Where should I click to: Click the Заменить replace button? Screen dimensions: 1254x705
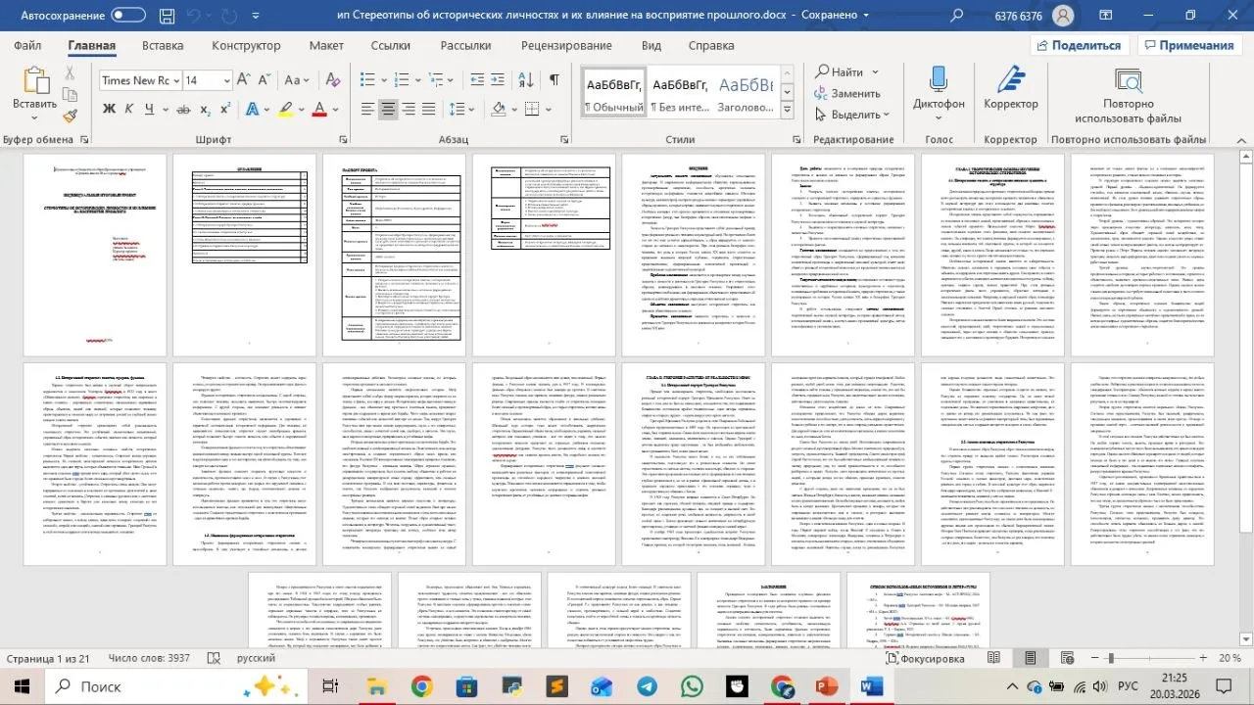point(846,93)
